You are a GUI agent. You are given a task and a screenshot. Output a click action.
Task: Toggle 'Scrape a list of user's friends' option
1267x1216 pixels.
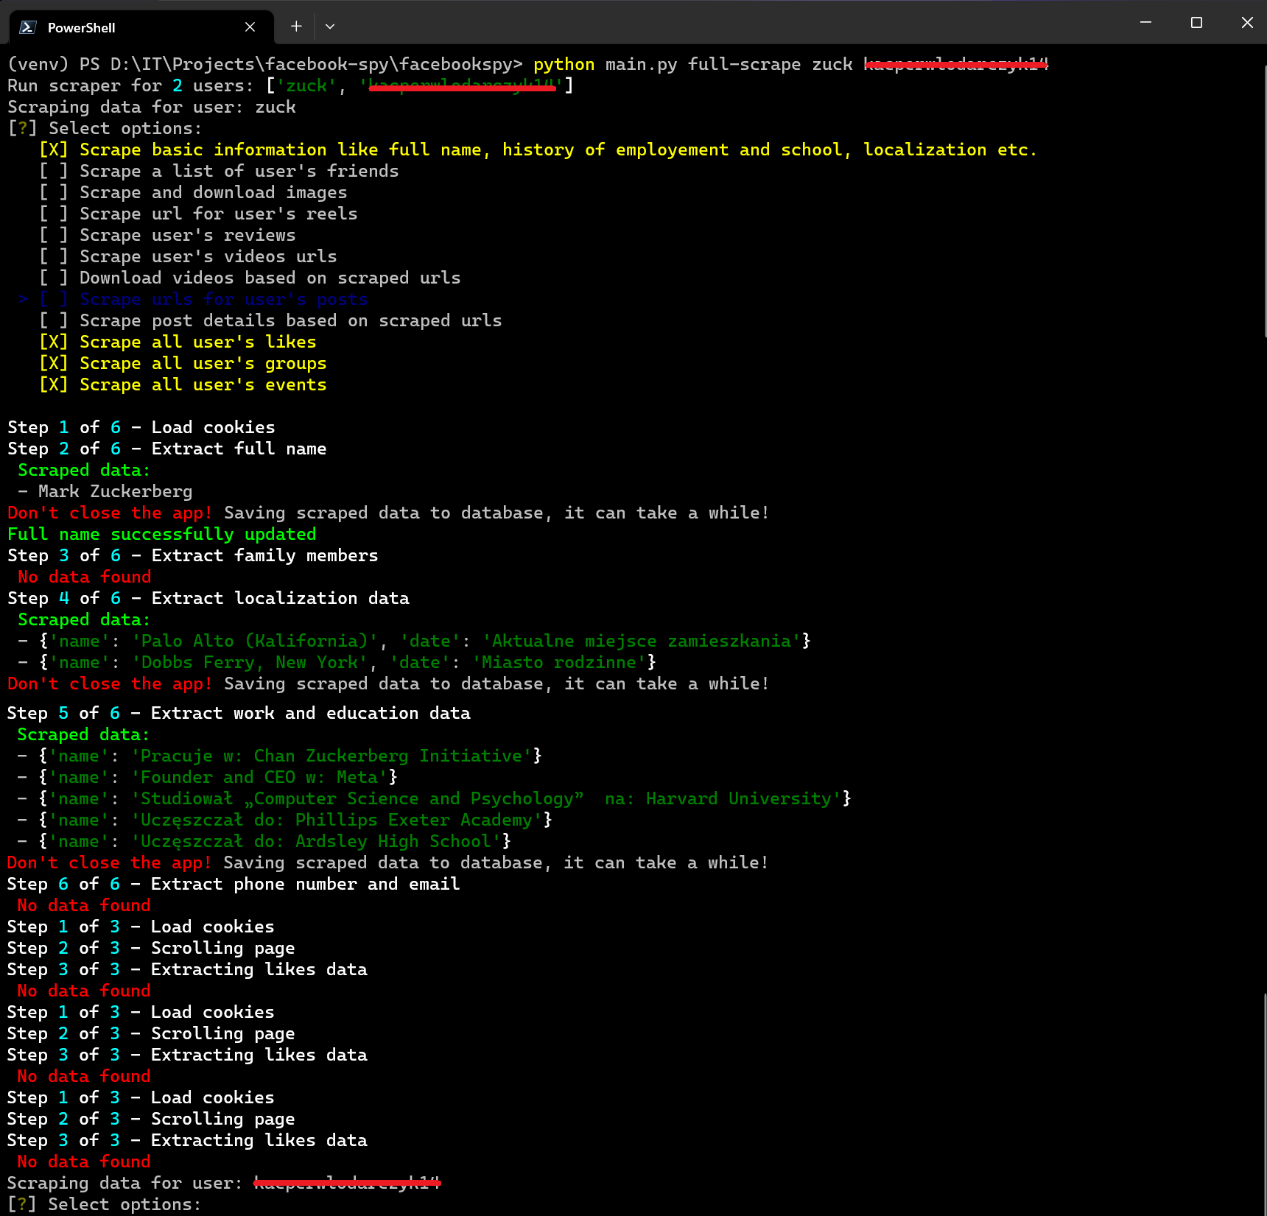pos(219,171)
